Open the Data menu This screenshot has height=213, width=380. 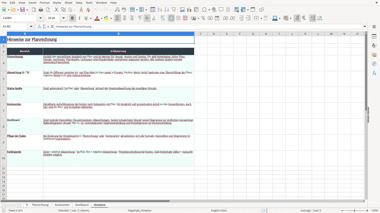pyautogui.click(x=79, y=3)
